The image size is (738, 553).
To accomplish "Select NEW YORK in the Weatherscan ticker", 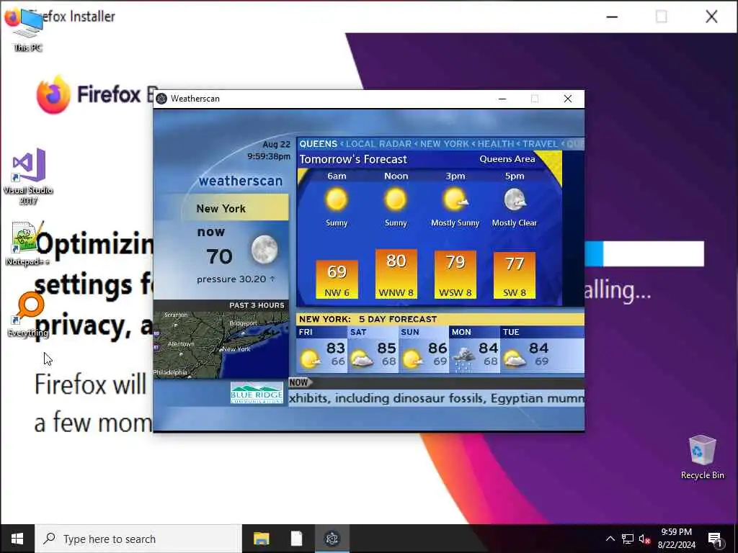I will 444,144.
